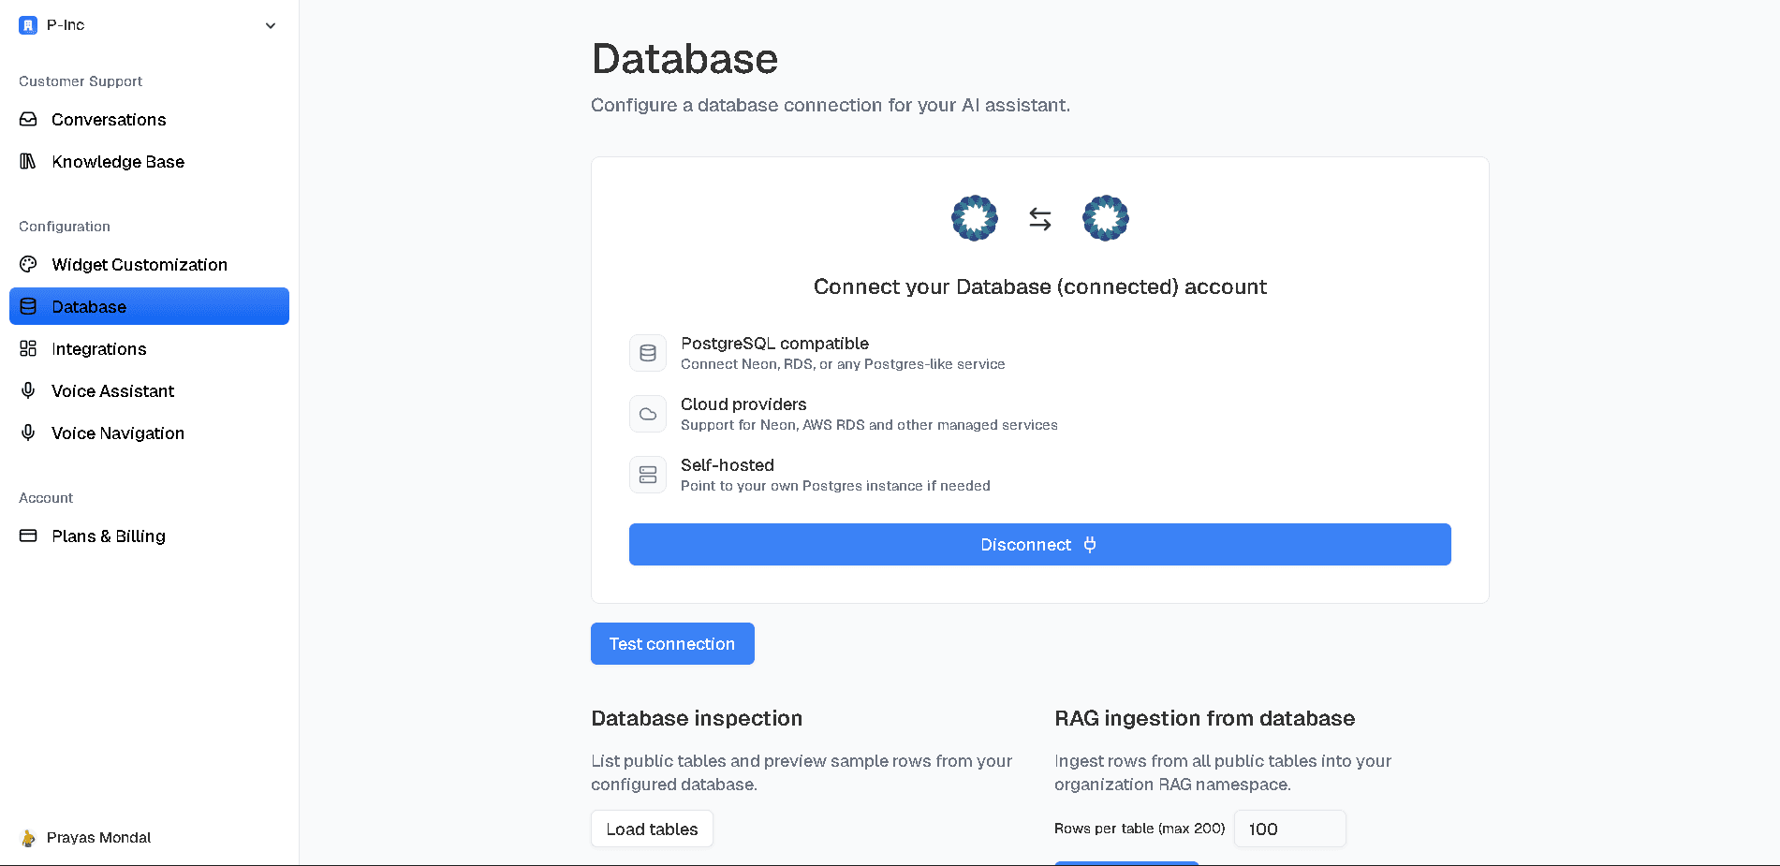This screenshot has height=866, width=1780.
Task: Click the left circular database logo
Action: click(x=975, y=219)
